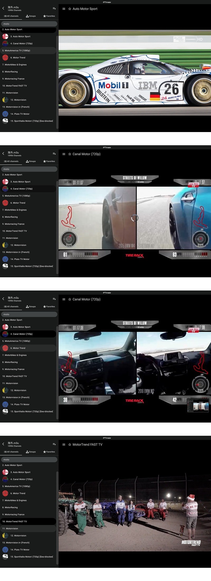Open hamburger menu beside Auto Motor Sport player title
The height and width of the screenshot is (581, 211).
click(x=64, y=9)
